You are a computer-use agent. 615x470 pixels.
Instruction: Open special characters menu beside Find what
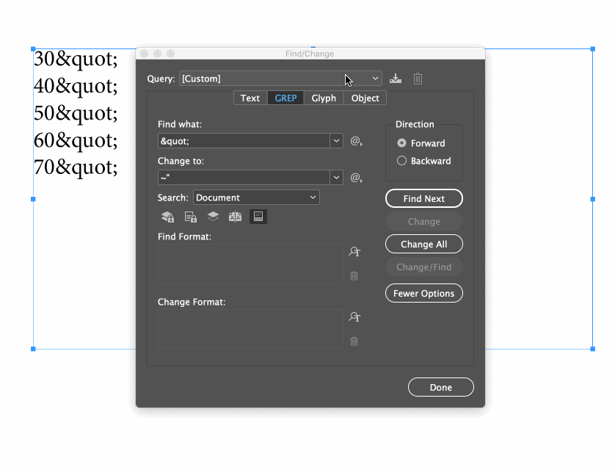coord(354,141)
